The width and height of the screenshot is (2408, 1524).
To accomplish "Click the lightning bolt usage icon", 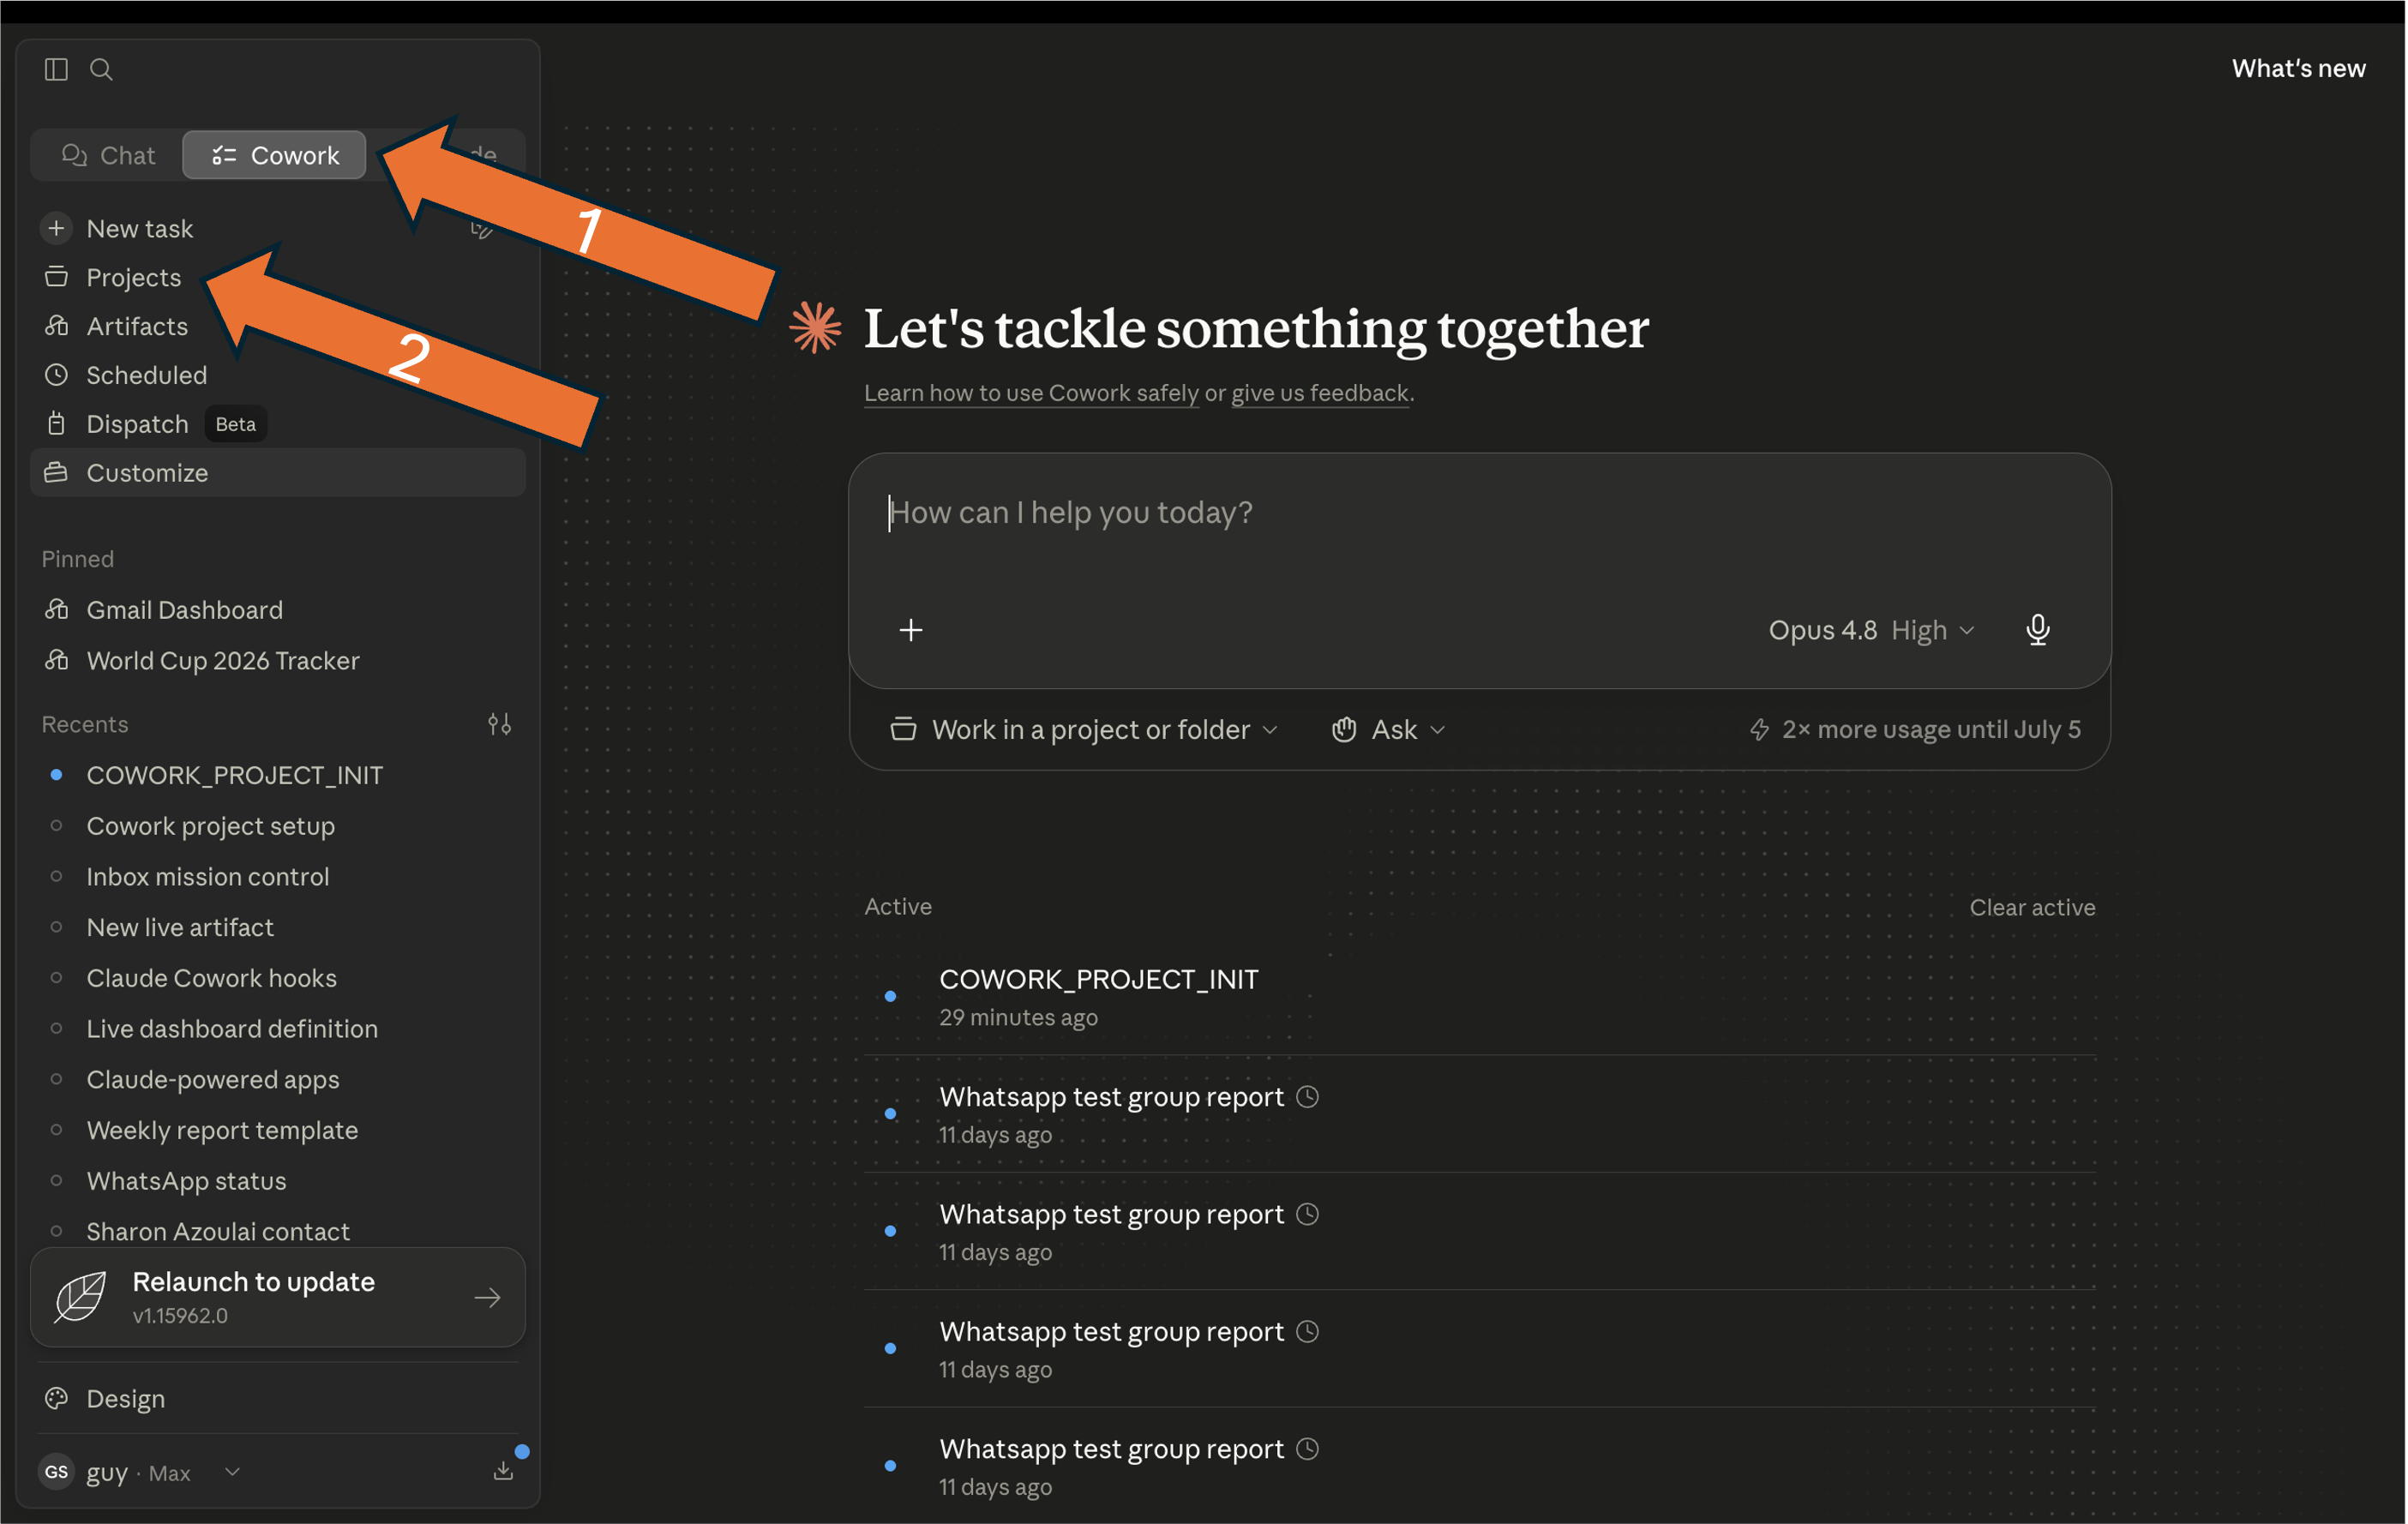I will pyautogui.click(x=1760, y=730).
